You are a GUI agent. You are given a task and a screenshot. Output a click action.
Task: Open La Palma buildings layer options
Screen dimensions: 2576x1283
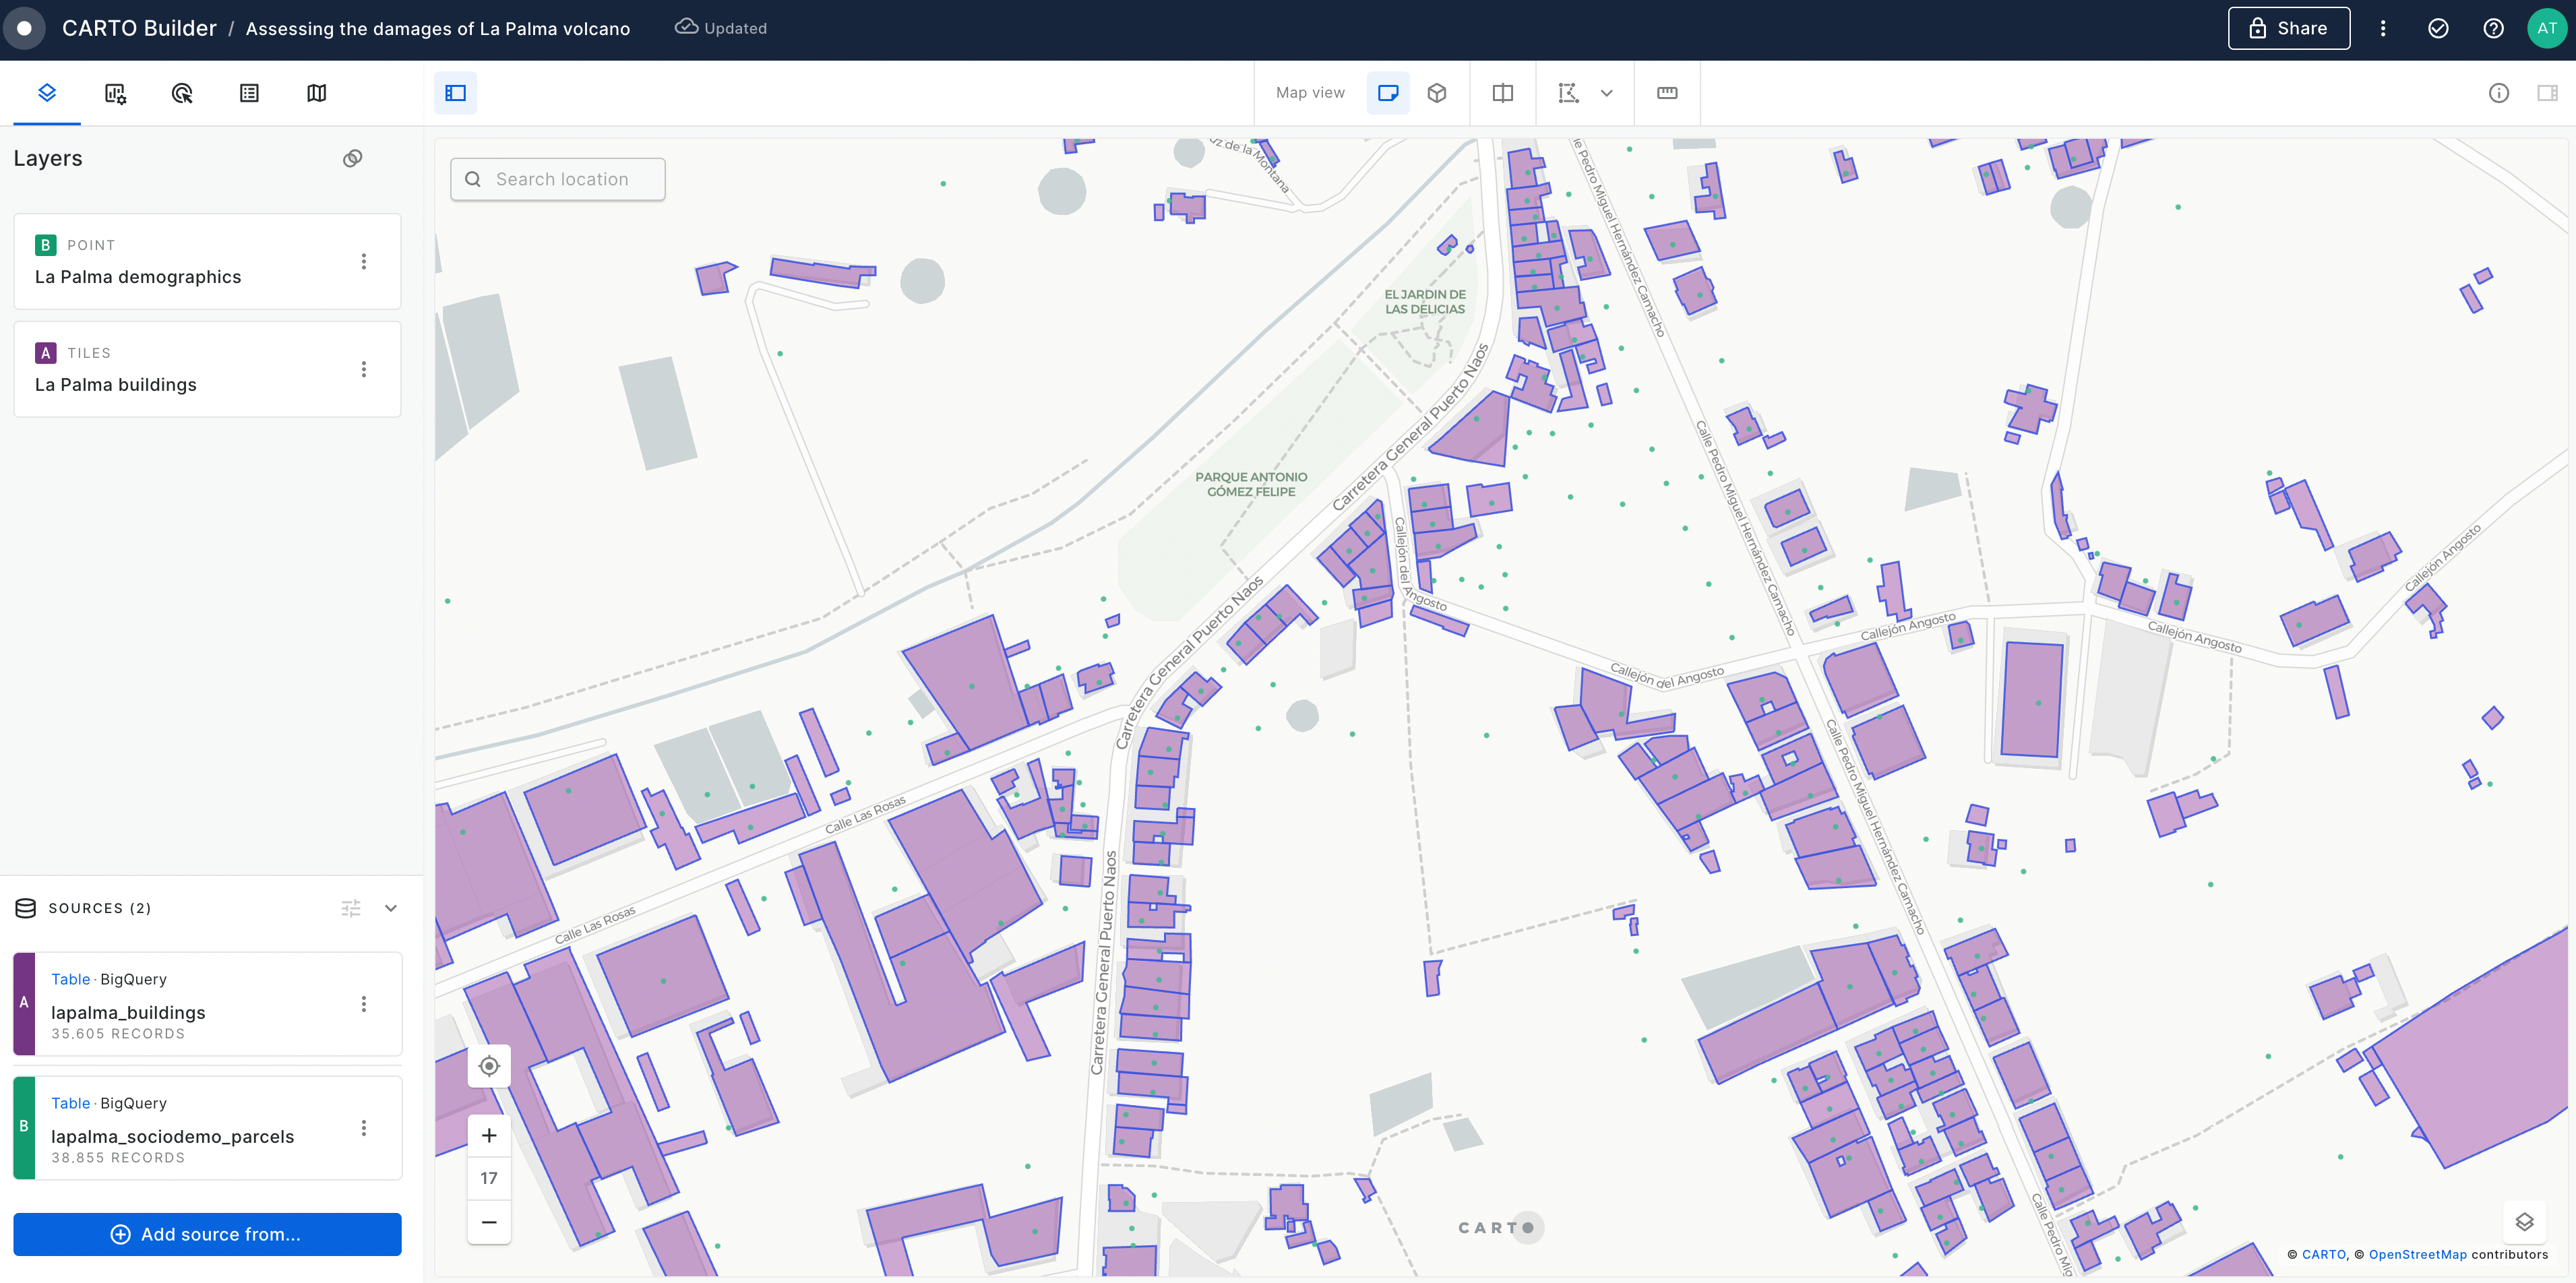point(364,369)
